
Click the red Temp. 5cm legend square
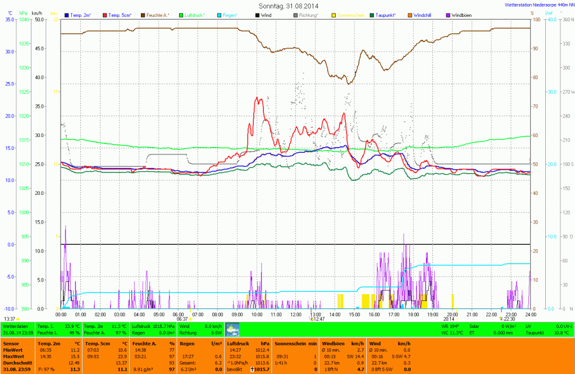tap(105, 15)
